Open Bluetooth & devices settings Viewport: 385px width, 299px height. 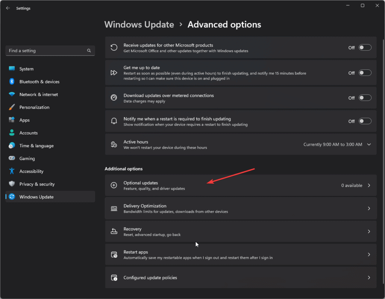click(50, 82)
